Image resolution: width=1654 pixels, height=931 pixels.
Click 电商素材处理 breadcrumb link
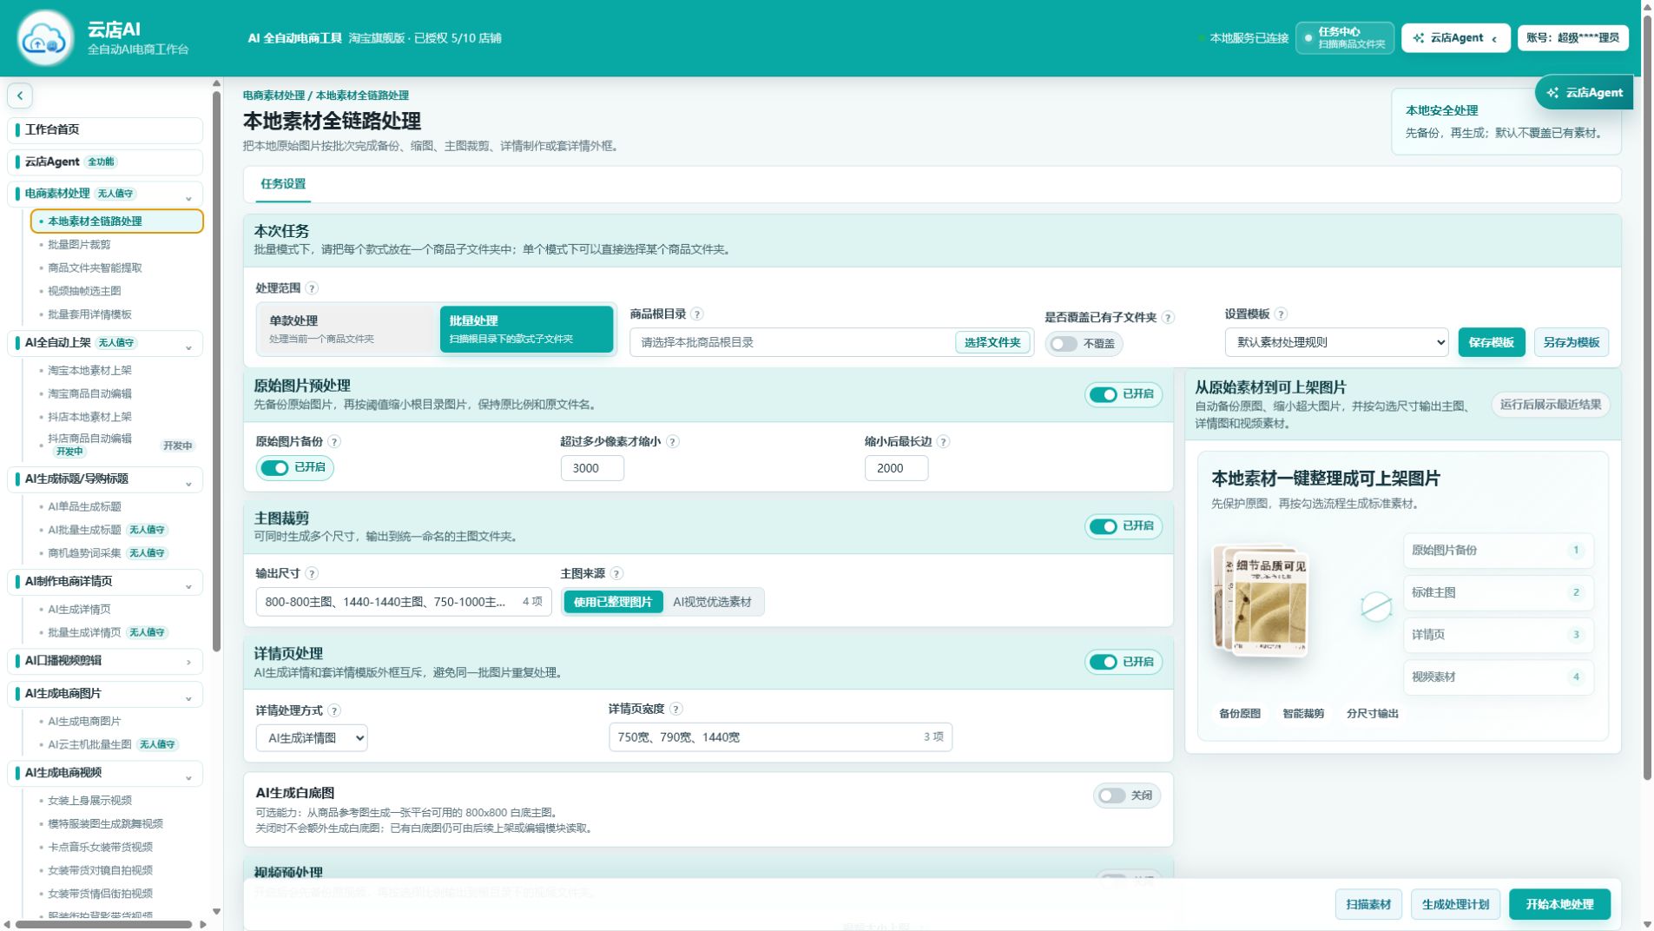tap(273, 96)
